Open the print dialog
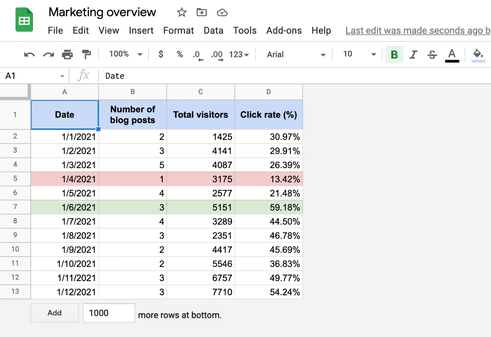The image size is (491, 337). tap(68, 54)
